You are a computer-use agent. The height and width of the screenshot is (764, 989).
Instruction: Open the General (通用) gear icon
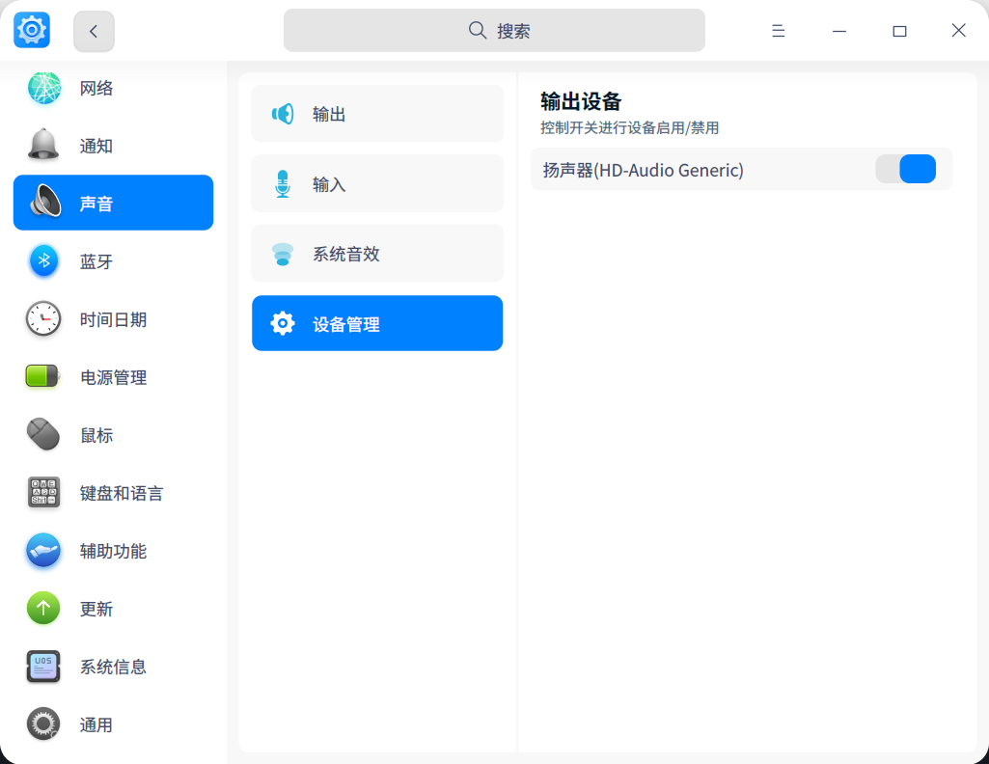tap(43, 723)
